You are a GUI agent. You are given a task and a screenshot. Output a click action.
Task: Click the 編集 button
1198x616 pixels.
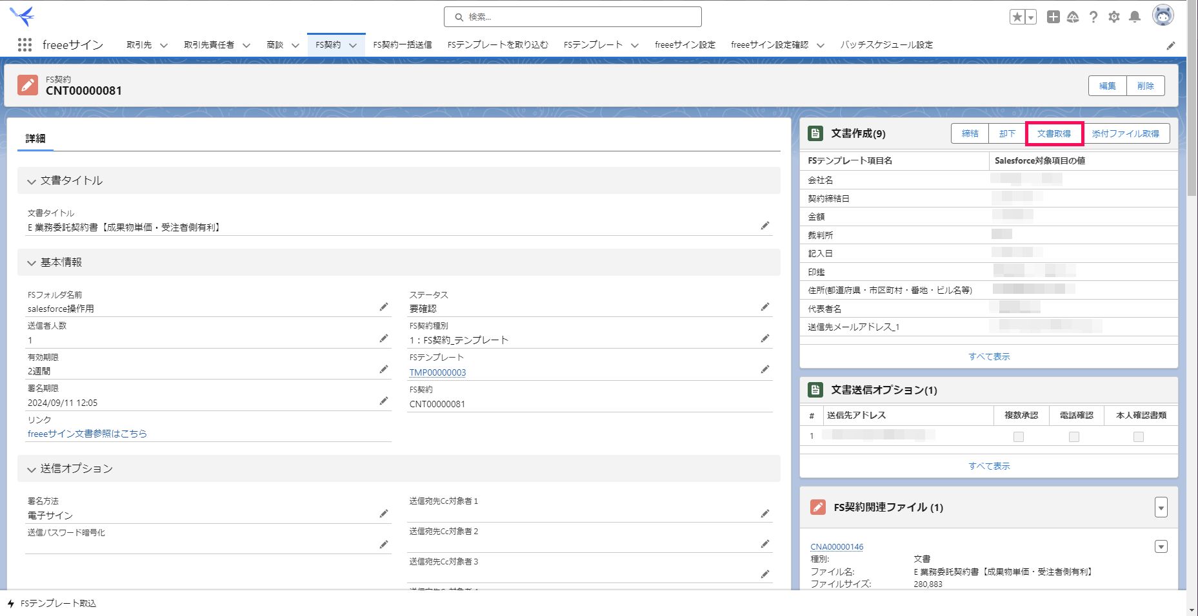click(1108, 86)
